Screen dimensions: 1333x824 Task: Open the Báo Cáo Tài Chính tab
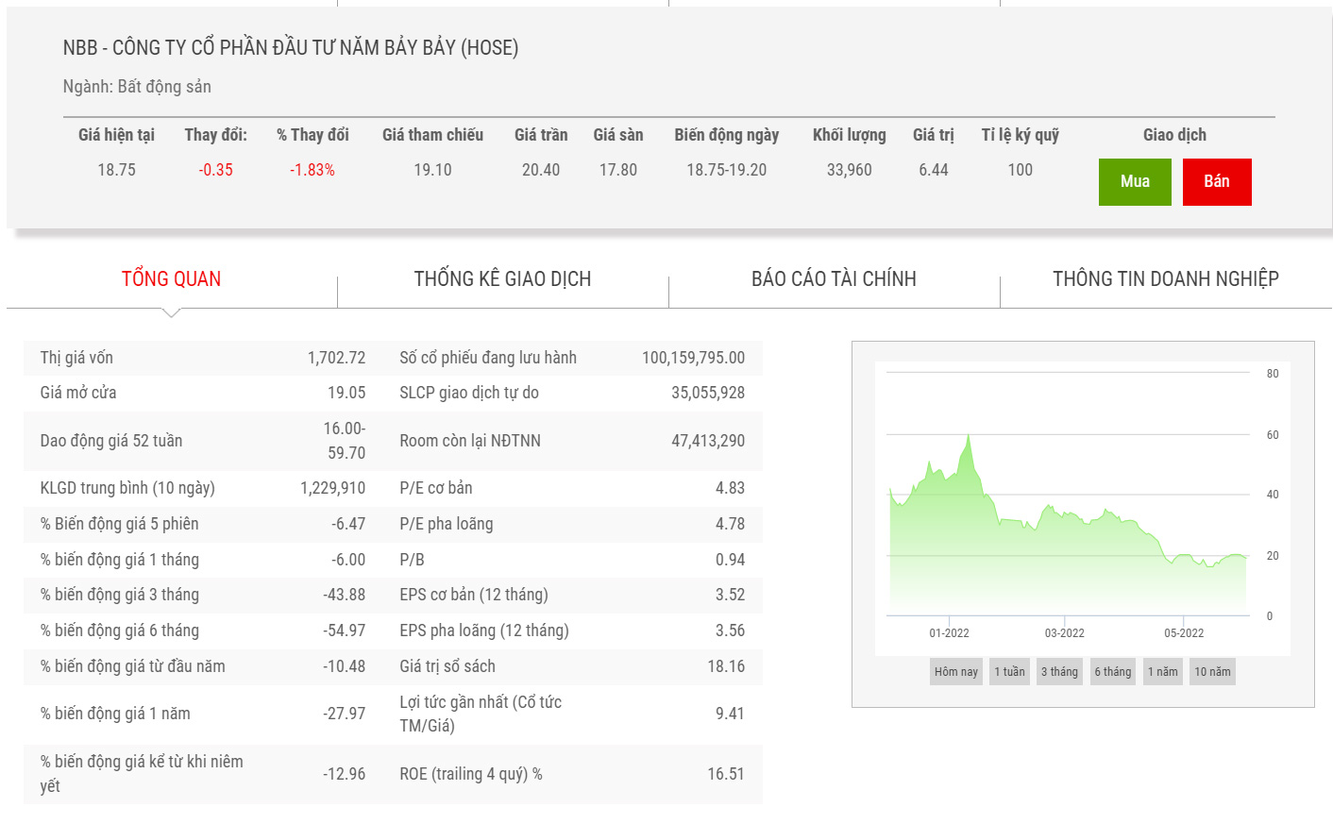coord(834,279)
